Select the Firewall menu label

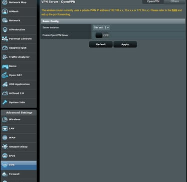(14, 174)
